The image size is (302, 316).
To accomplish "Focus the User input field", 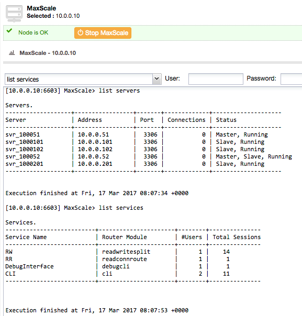I will (216, 79).
